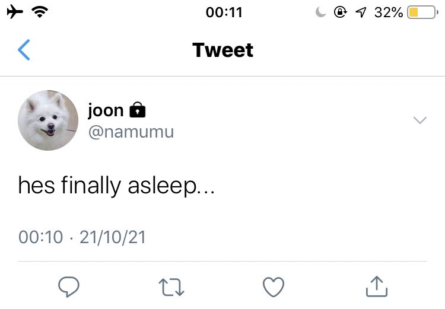Open joon's white dog profile picture
The width and height of the screenshot is (445, 309).
click(48, 120)
